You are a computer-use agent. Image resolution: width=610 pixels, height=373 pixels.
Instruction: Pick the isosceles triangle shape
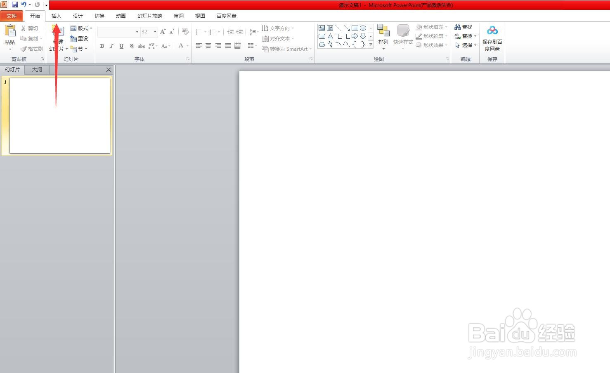tap(330, 36)
